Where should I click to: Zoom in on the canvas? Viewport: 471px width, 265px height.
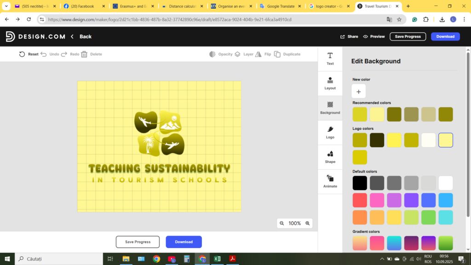(x=308, y=223)
